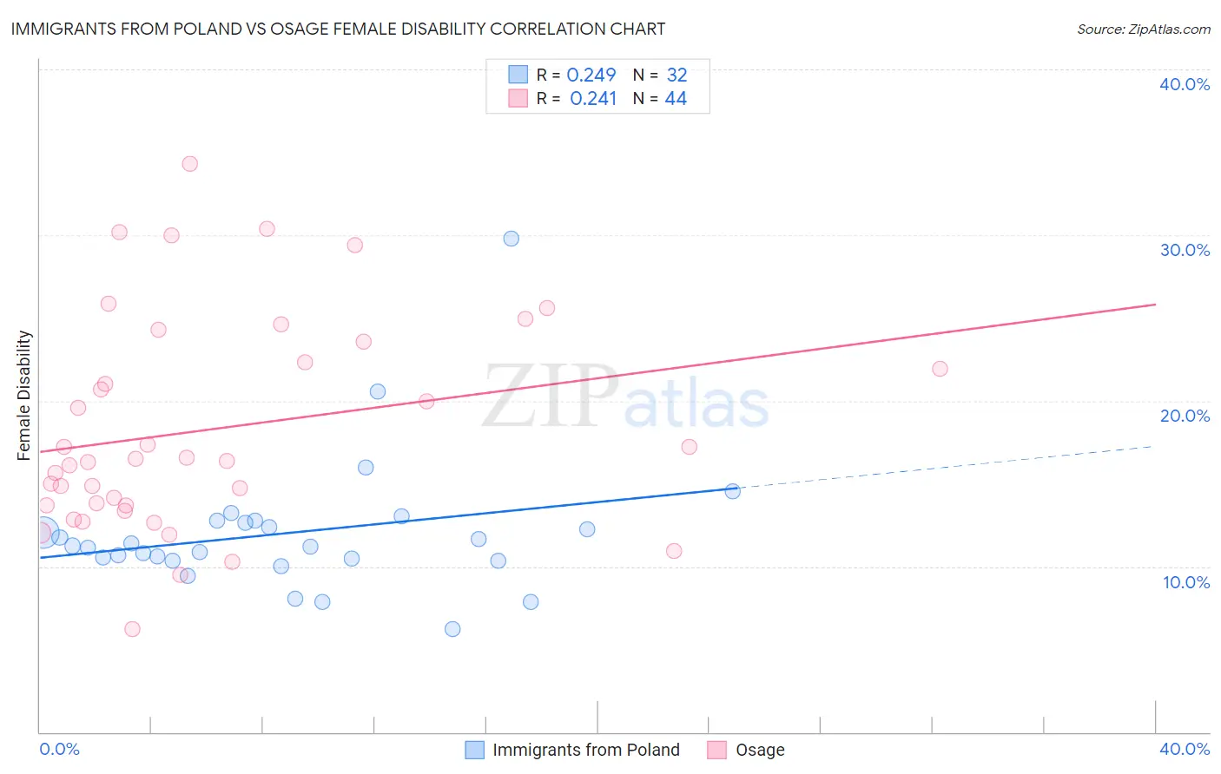Click the blue Immigrants from Poland legend swatch
Viewport: 1221px width, 774px height.
pyautogui.click(x=474, y=750)
